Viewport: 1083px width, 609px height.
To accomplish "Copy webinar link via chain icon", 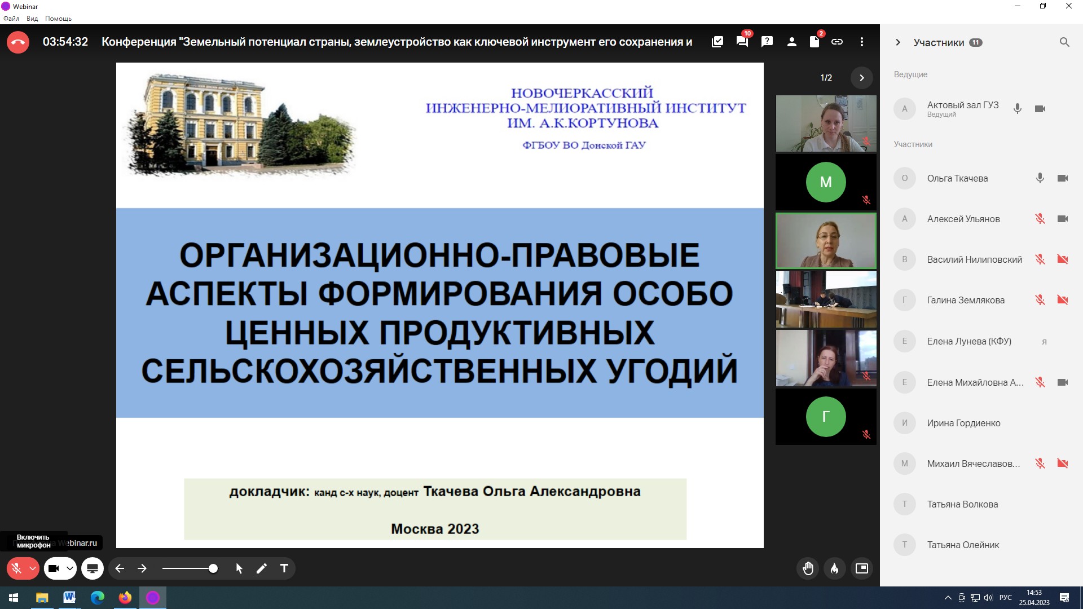I will point(837,42).
